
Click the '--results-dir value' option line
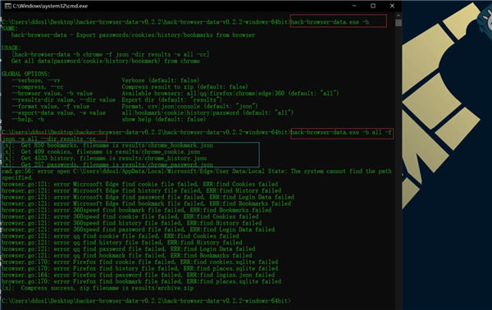(116, 100)
